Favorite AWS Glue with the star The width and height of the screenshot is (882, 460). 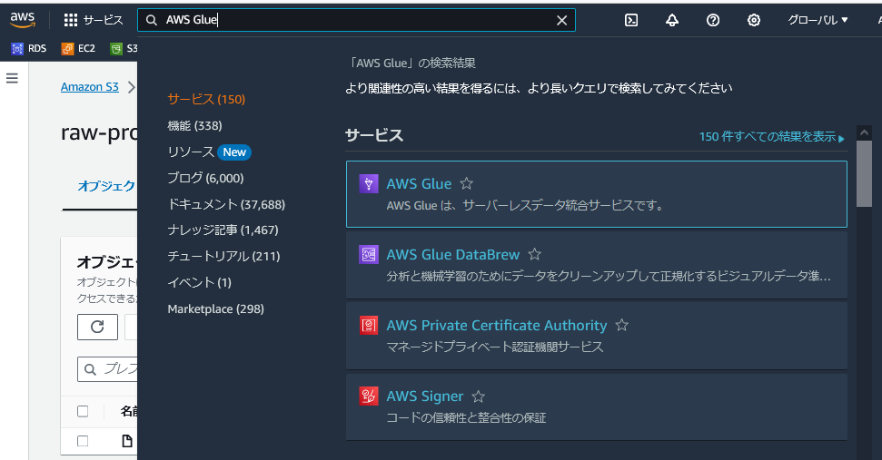467,184
